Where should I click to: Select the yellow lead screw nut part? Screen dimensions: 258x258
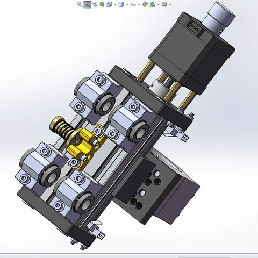click(x=85, y=147)
